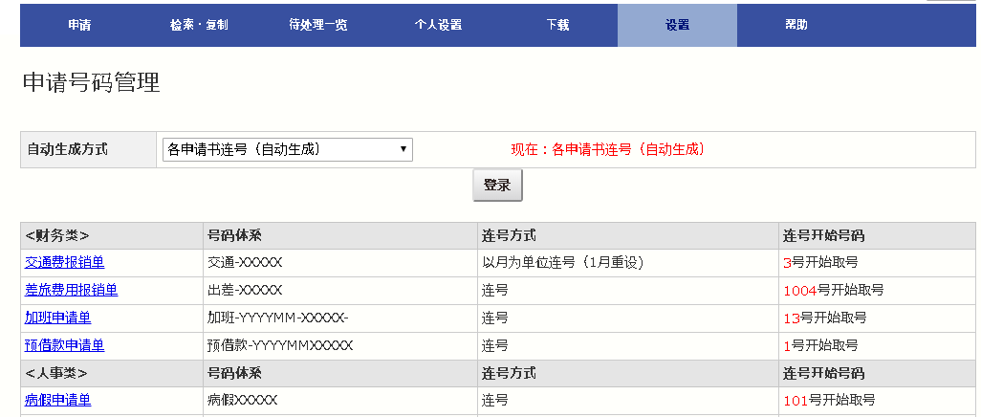Viewport: 981px width, 417px height.
Task: Select the 设置 tab
Action: pos(677,26)
